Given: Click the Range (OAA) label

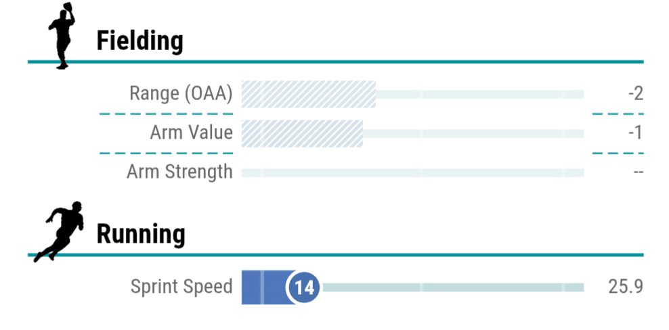Looking at the screenshot, I should [x=181, y=94].
